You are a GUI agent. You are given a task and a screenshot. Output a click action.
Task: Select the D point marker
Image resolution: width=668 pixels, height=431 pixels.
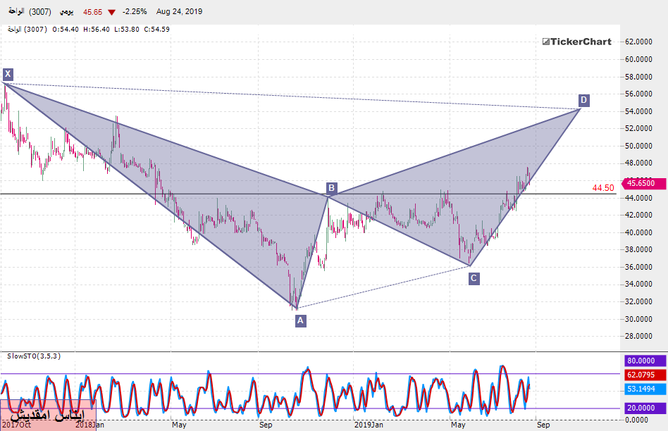[583, 100]
